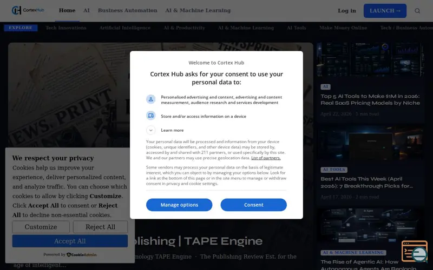Open the floating chat widget icon
This screenshot has height=270, width=433.
415,252
